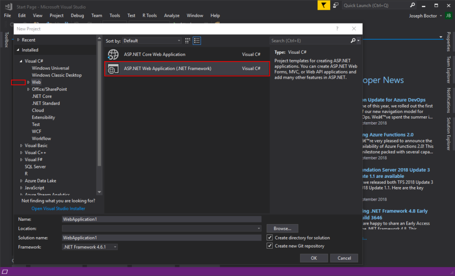Image resolution: width=455 pixels, height=276 pixels.
Task: Click the Browse button
Action: click(282, 228)
